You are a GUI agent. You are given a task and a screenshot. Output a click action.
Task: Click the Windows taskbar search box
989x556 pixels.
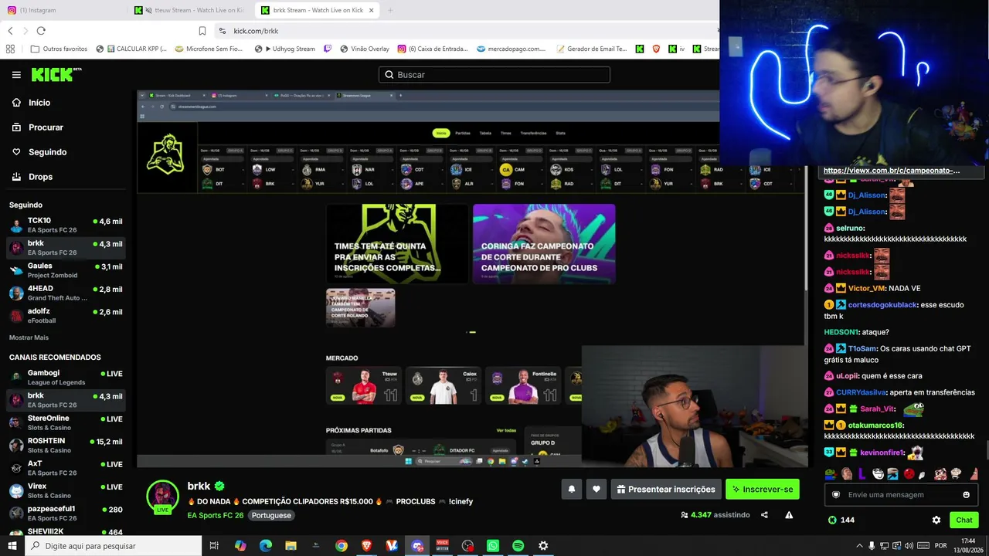point(113,546)
